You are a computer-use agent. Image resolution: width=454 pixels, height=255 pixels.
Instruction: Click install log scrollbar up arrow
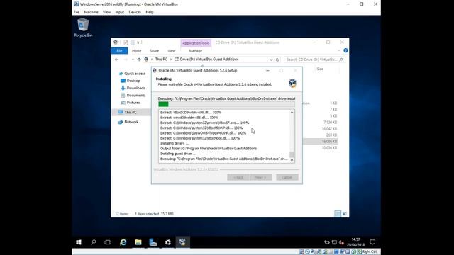coord(292,113)
